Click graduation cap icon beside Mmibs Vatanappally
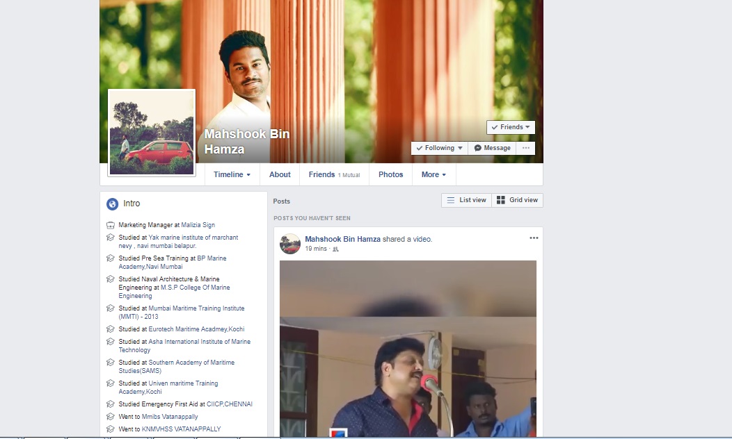Viewport: 732px width, 439px height. tap(111, 417)
